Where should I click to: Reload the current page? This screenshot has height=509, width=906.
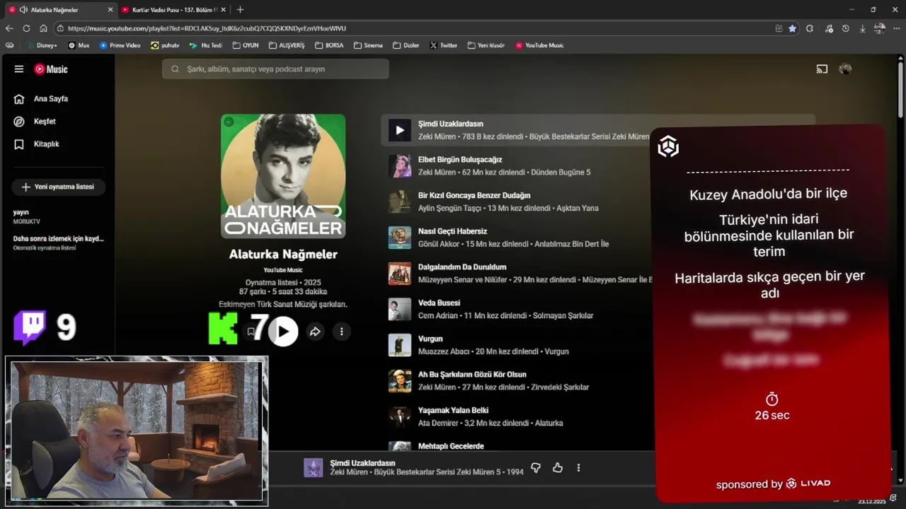coord(26,28)
